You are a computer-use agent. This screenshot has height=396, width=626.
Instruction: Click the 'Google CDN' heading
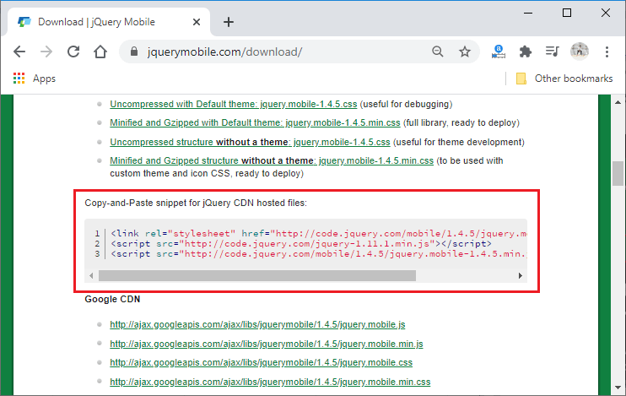point(112,299)
